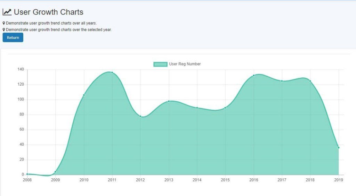The image size is (356, 196).
Task: Click the 2009 data point on chart
Action: pyautogui.click(x=55, y=172)
